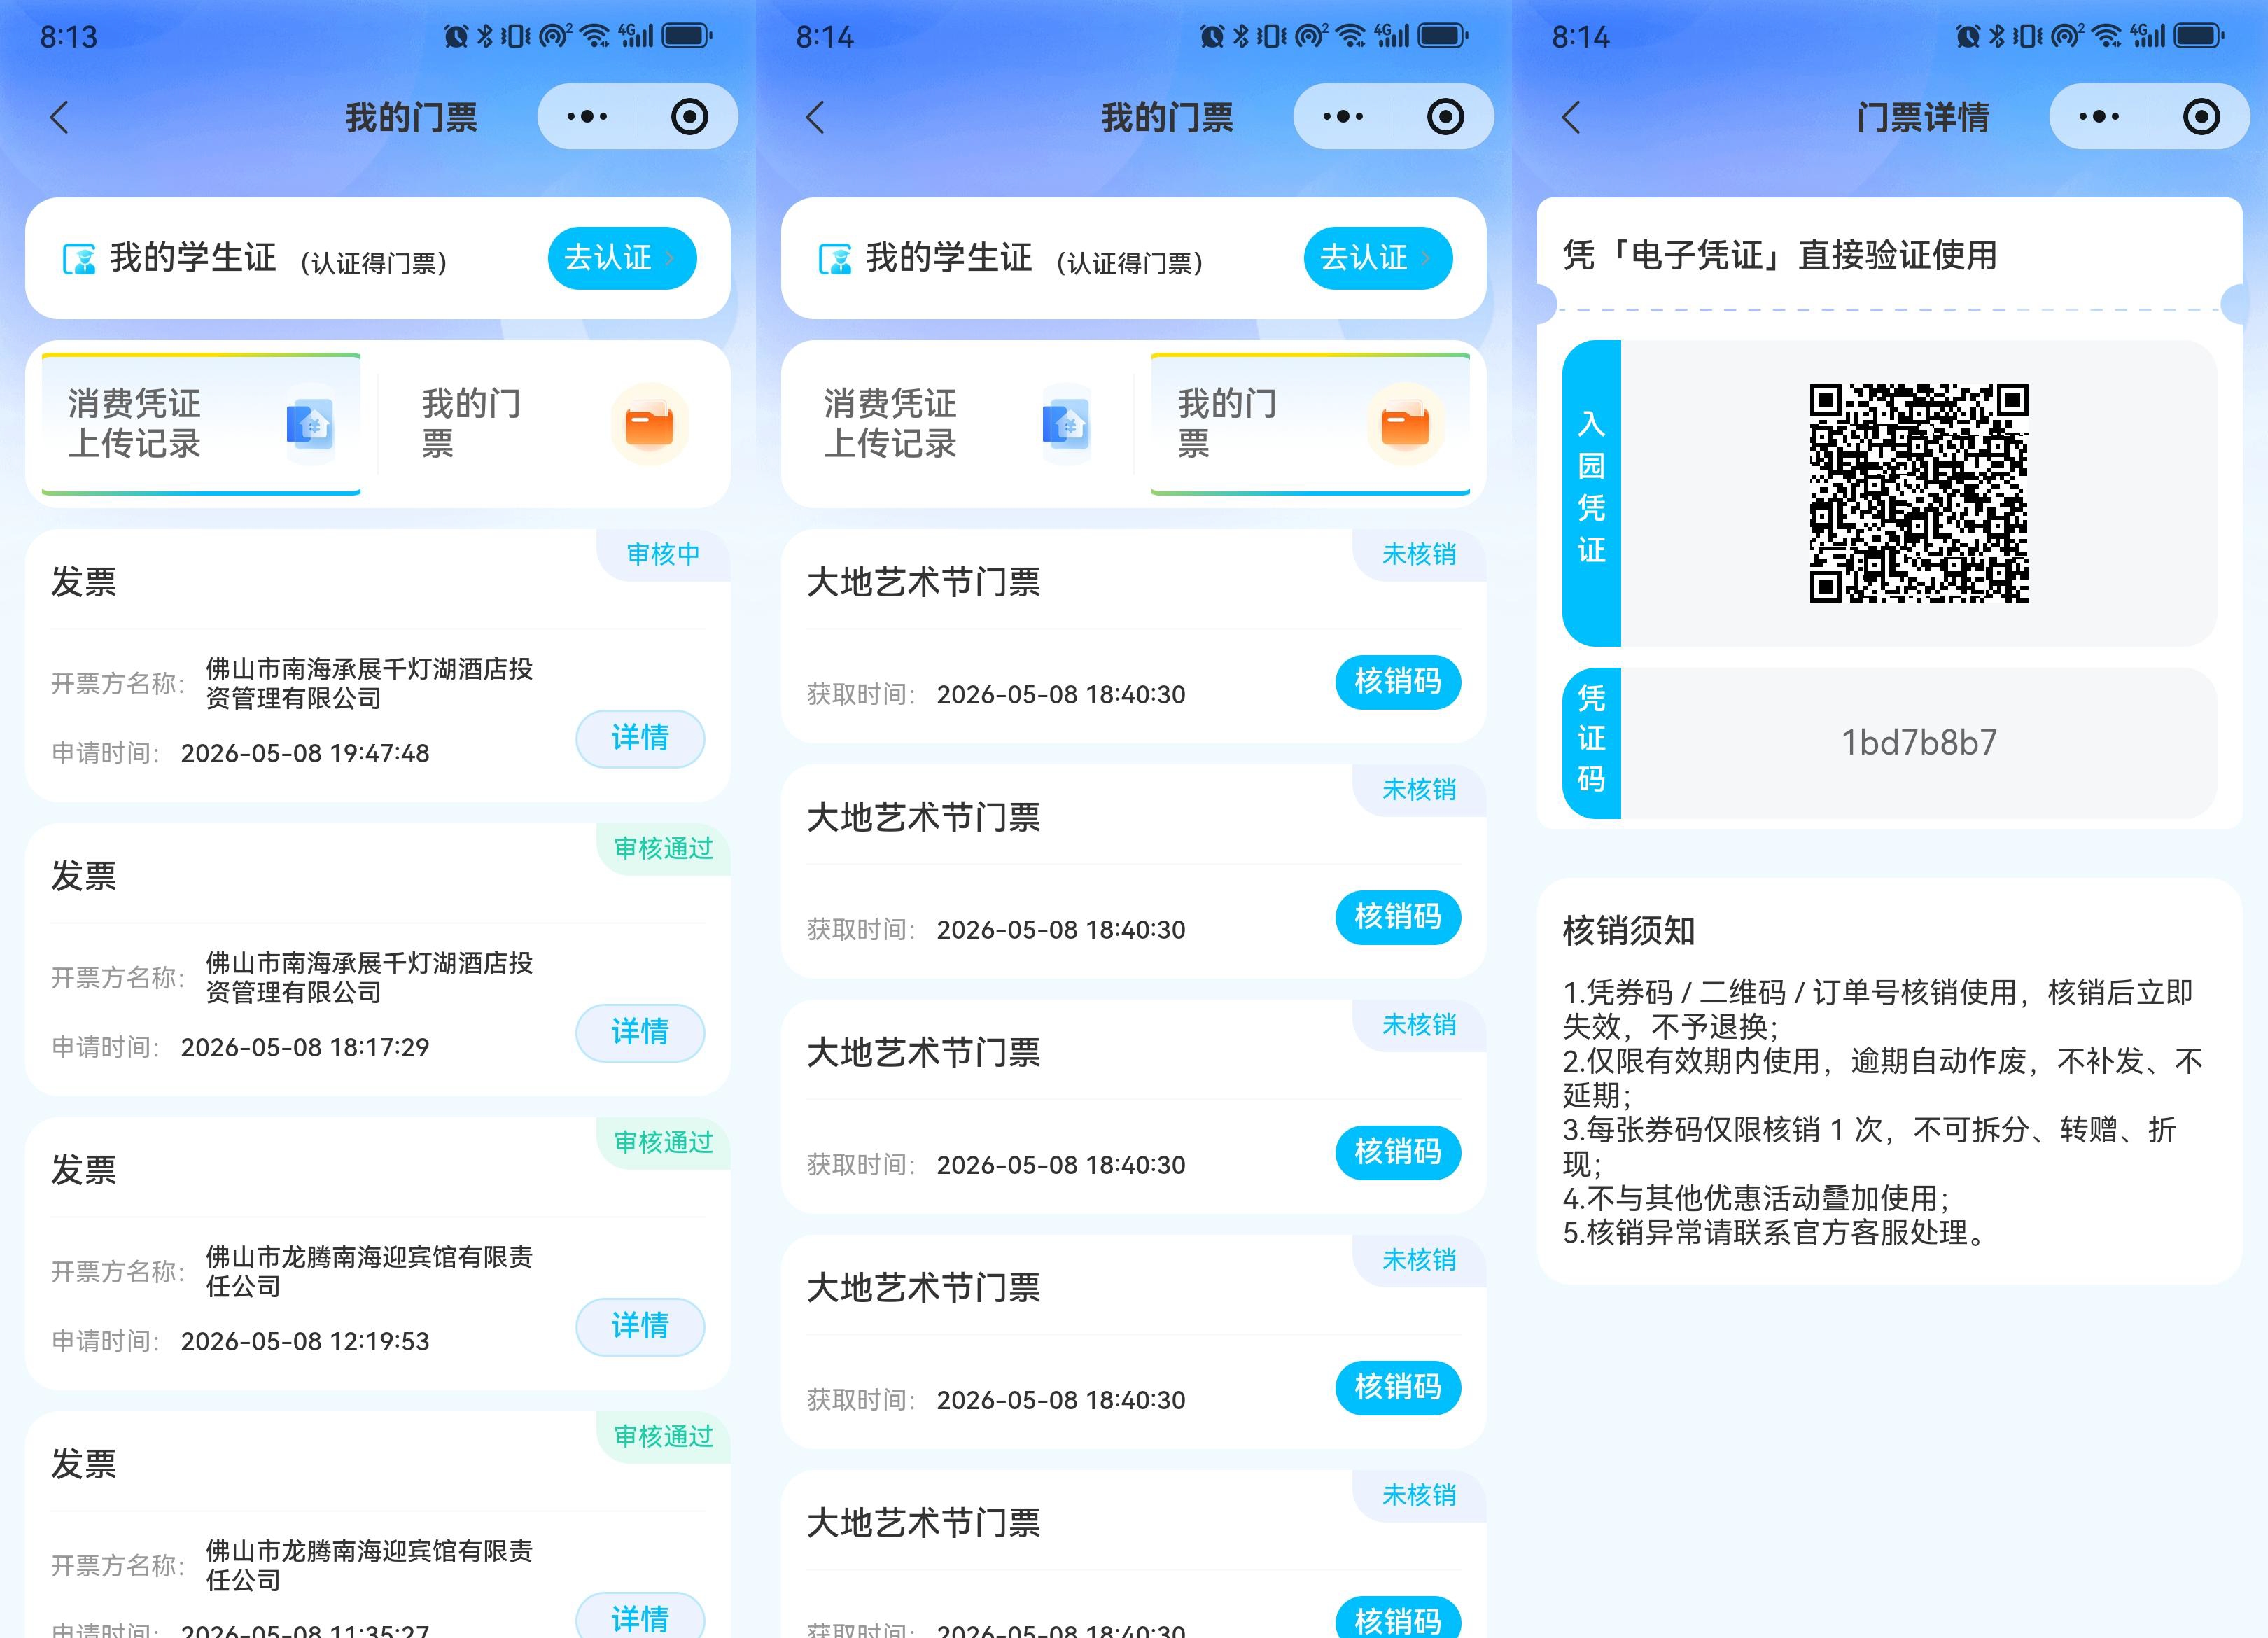Open 详情 for invoice applied at 19:47:48

click(640, 739)
